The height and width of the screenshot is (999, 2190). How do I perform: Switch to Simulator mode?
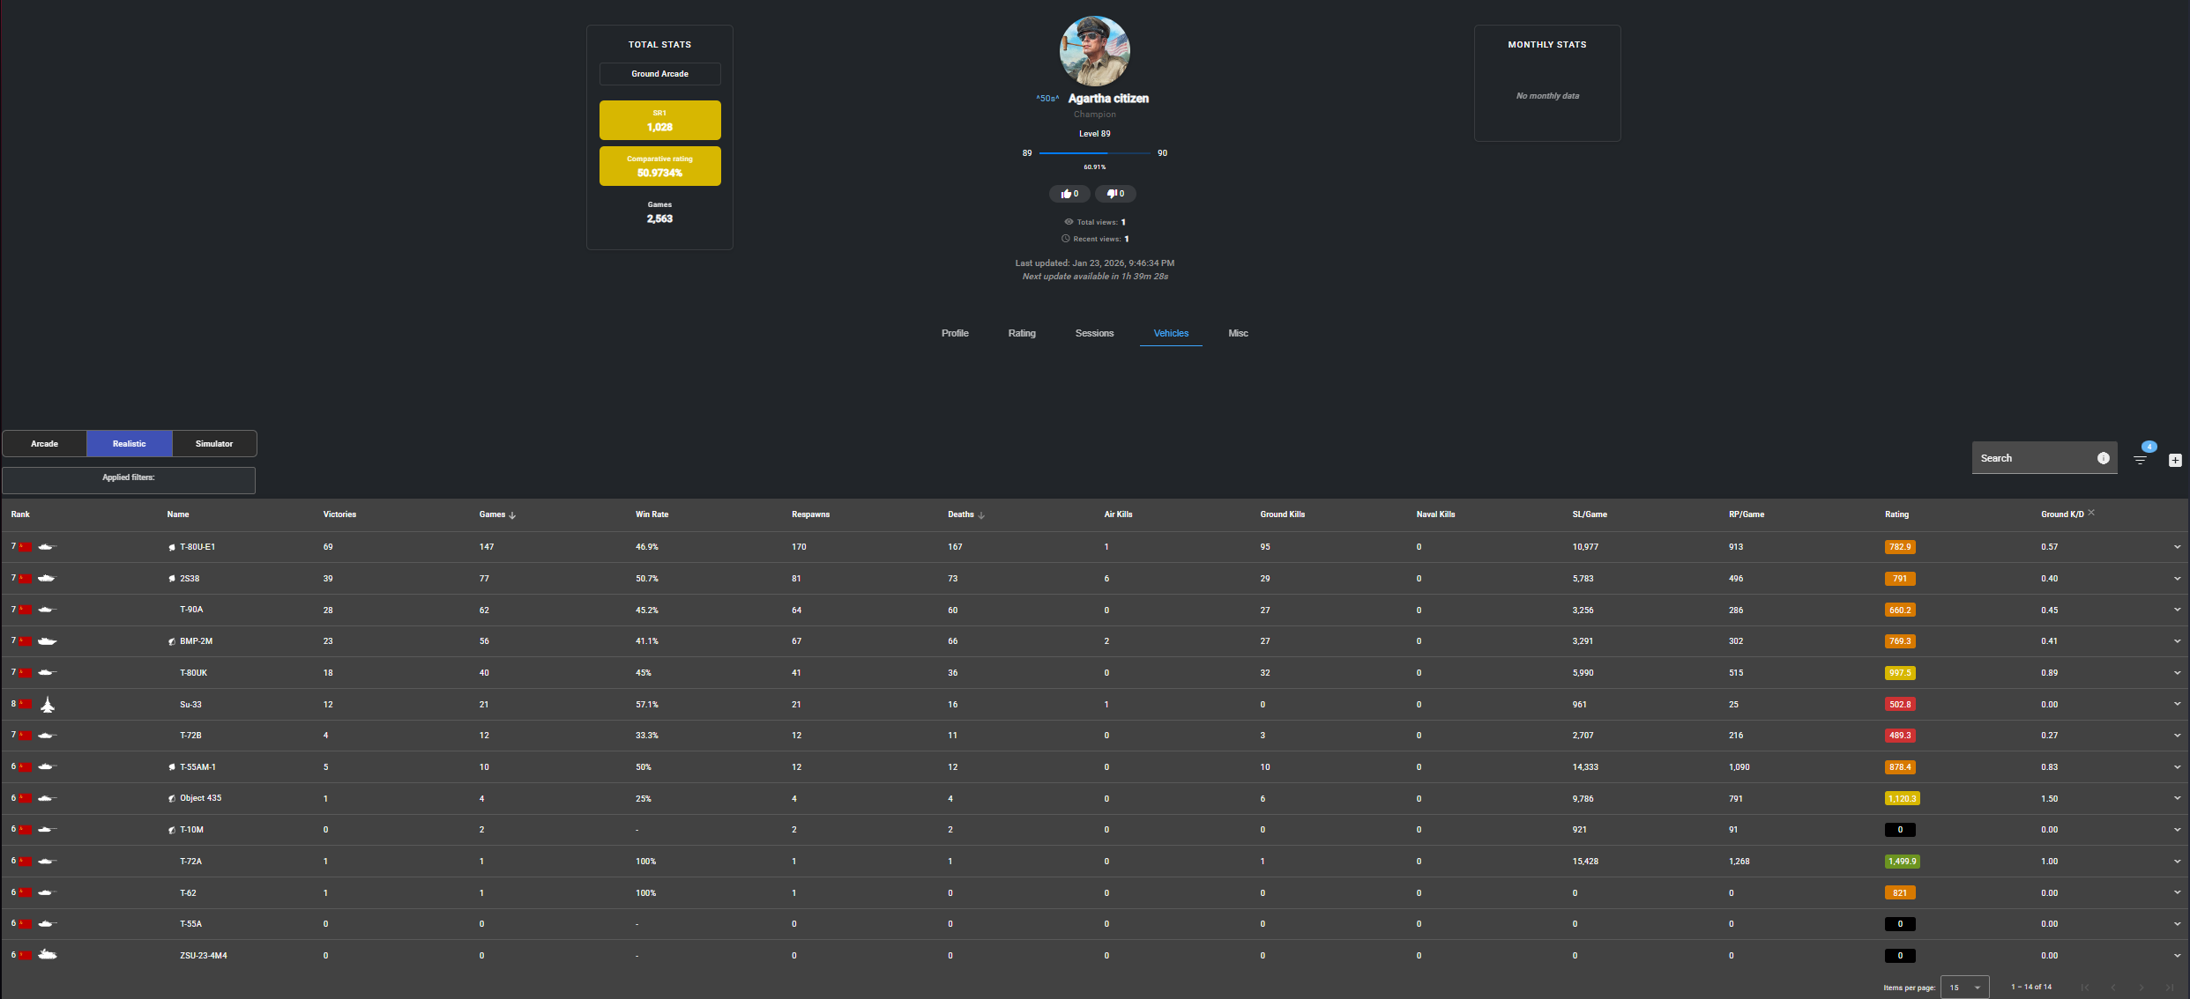click(x=214, y=444)
